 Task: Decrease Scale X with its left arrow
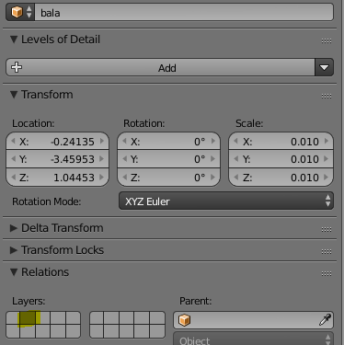point(235,141)
